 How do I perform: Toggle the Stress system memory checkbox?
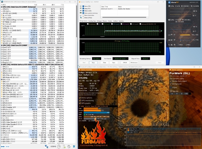point(83,13)
